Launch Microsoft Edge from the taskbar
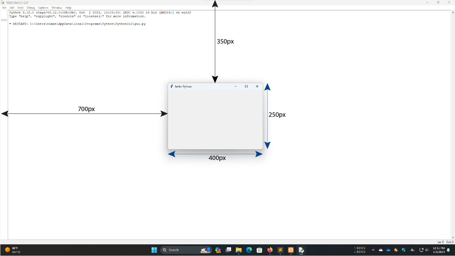455x256 pixels. click(x=249, y=250)
